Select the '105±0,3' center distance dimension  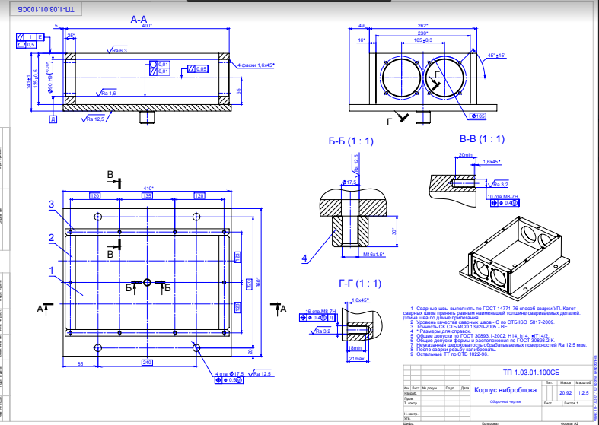click(x=423, y=40)
